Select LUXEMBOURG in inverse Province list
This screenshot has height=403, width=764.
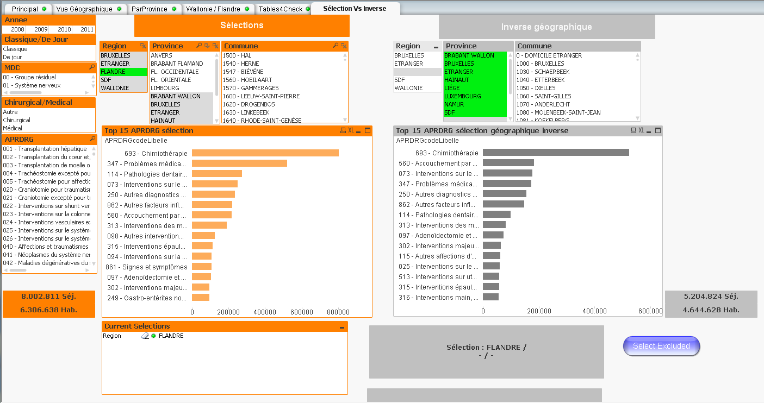(475, 96)
